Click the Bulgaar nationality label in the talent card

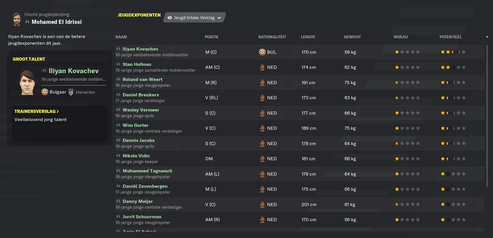click(x=58, y=92)
